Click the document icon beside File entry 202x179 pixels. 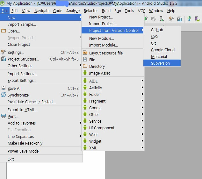point(85,59)
